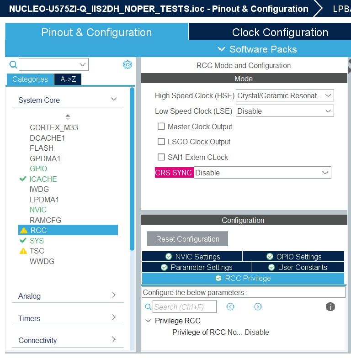Select LPDMA1 peripheral

[x=44, y=200]
